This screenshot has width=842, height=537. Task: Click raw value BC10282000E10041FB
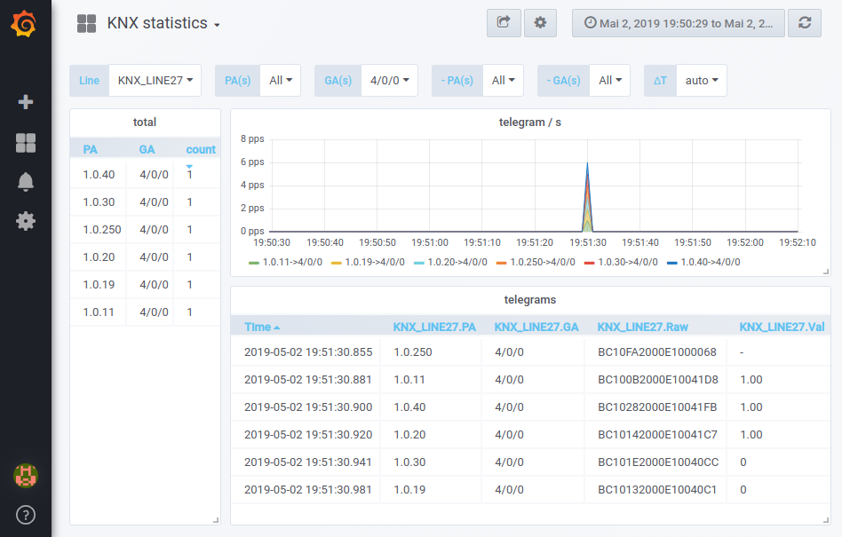pyautogui.click(x=657, y=407)
